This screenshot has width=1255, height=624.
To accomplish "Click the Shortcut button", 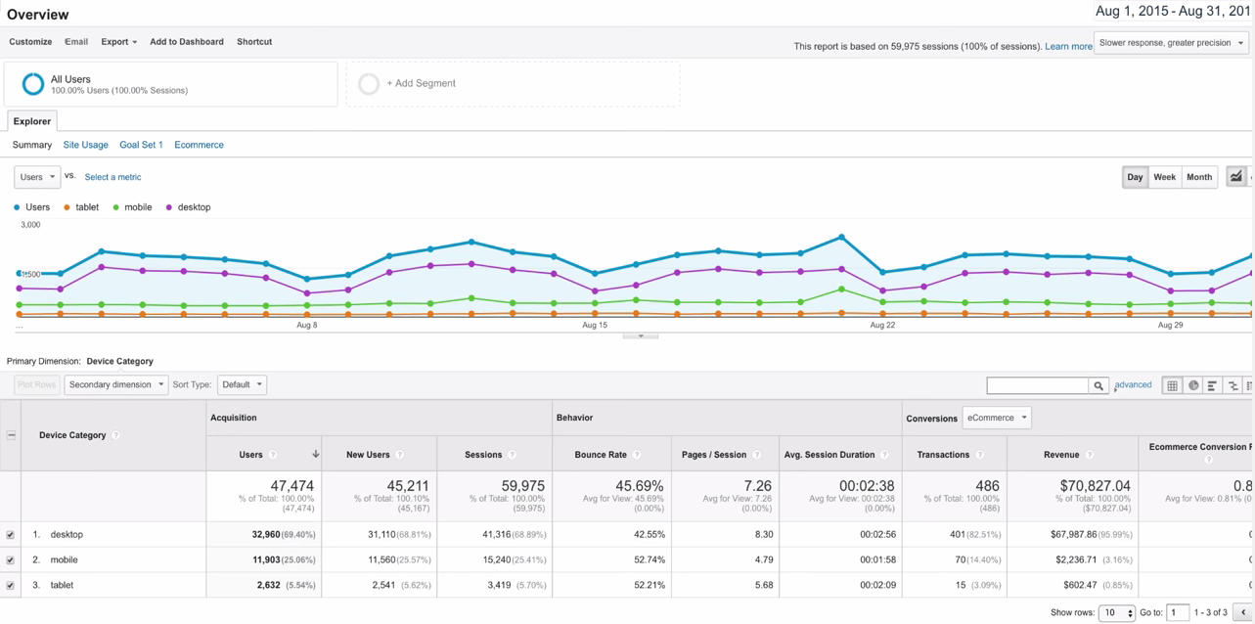I will [254, 42].
